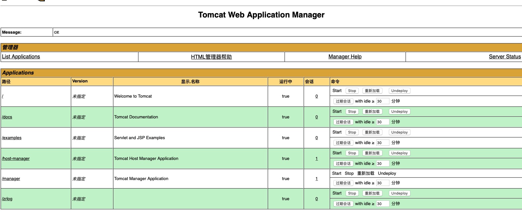Stop the /zrlog application
This screenshot has width=522, height=214.
coord(352,193)
